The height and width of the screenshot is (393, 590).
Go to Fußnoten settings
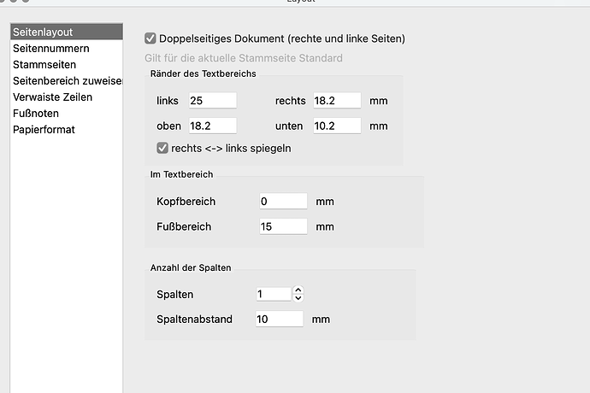(x=36, y=113)
